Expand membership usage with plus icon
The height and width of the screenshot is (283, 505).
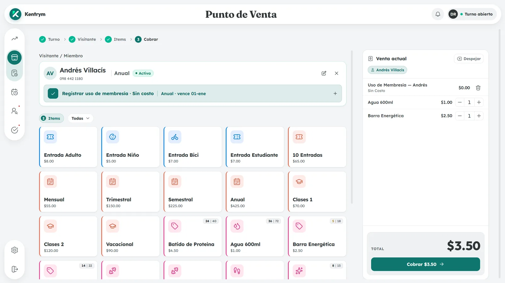tap(335, 93)
